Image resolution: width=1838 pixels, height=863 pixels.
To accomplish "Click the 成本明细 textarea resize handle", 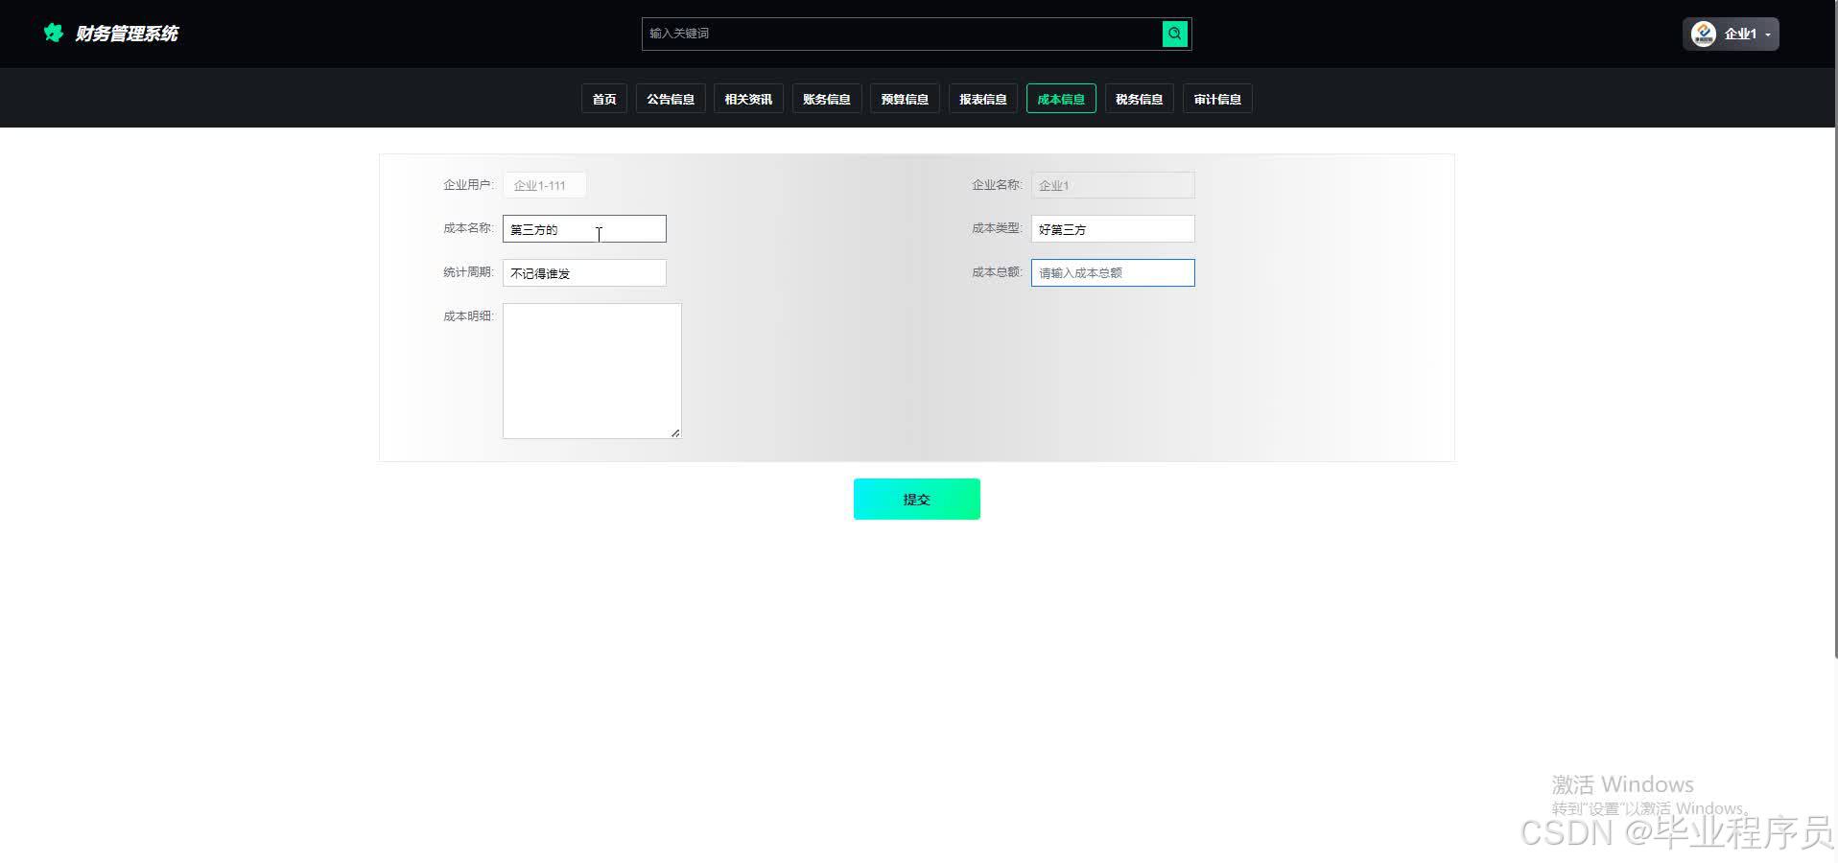I will [675, 432].
